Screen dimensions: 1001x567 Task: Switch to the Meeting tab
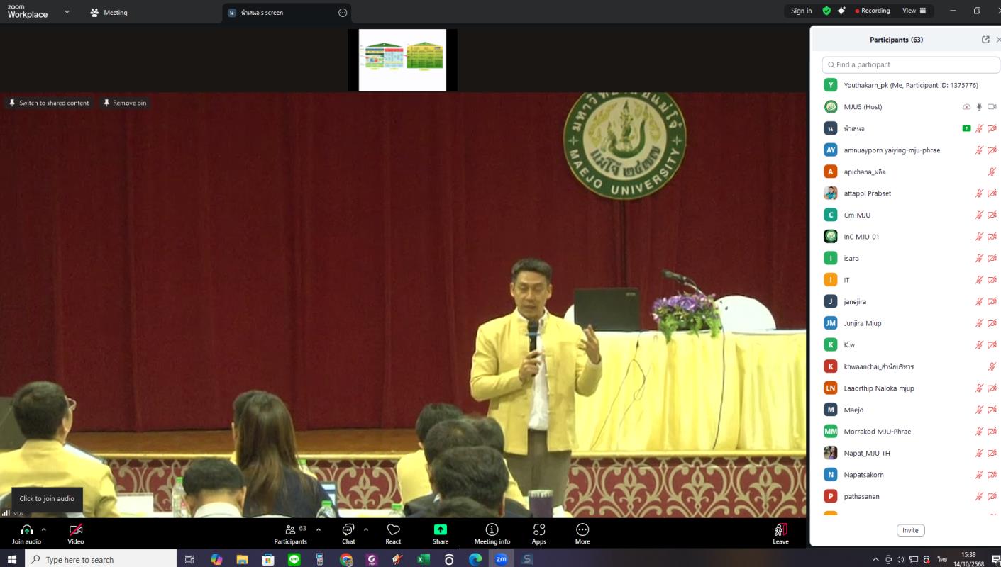(109, 12)
